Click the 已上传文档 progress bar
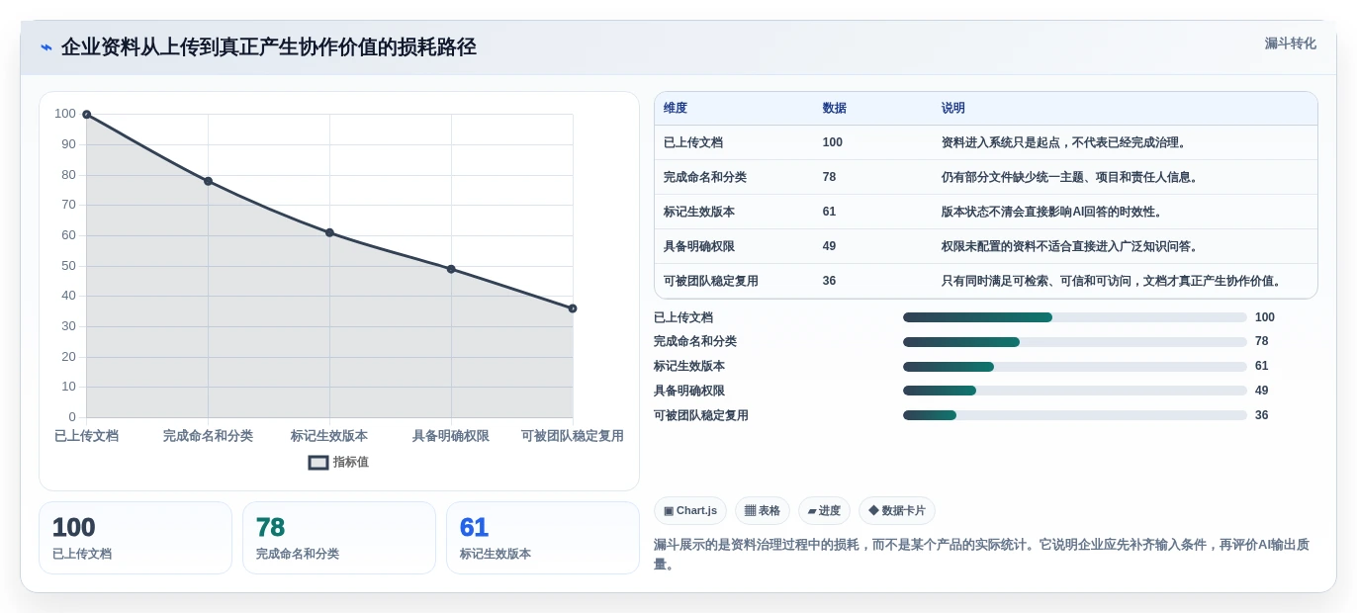 pos(1075,317)
